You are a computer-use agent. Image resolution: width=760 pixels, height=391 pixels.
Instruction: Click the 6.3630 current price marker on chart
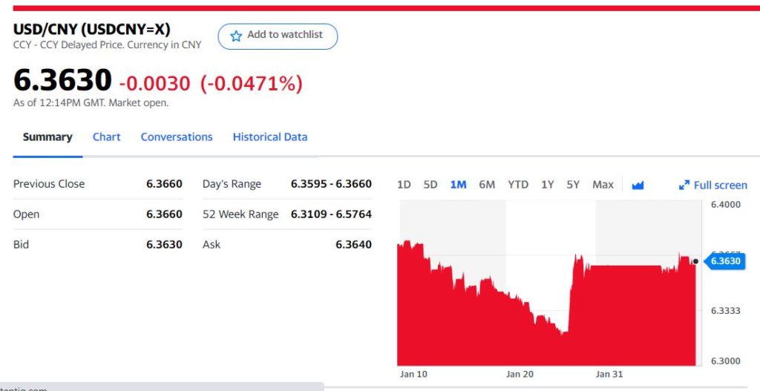[725, 261]
